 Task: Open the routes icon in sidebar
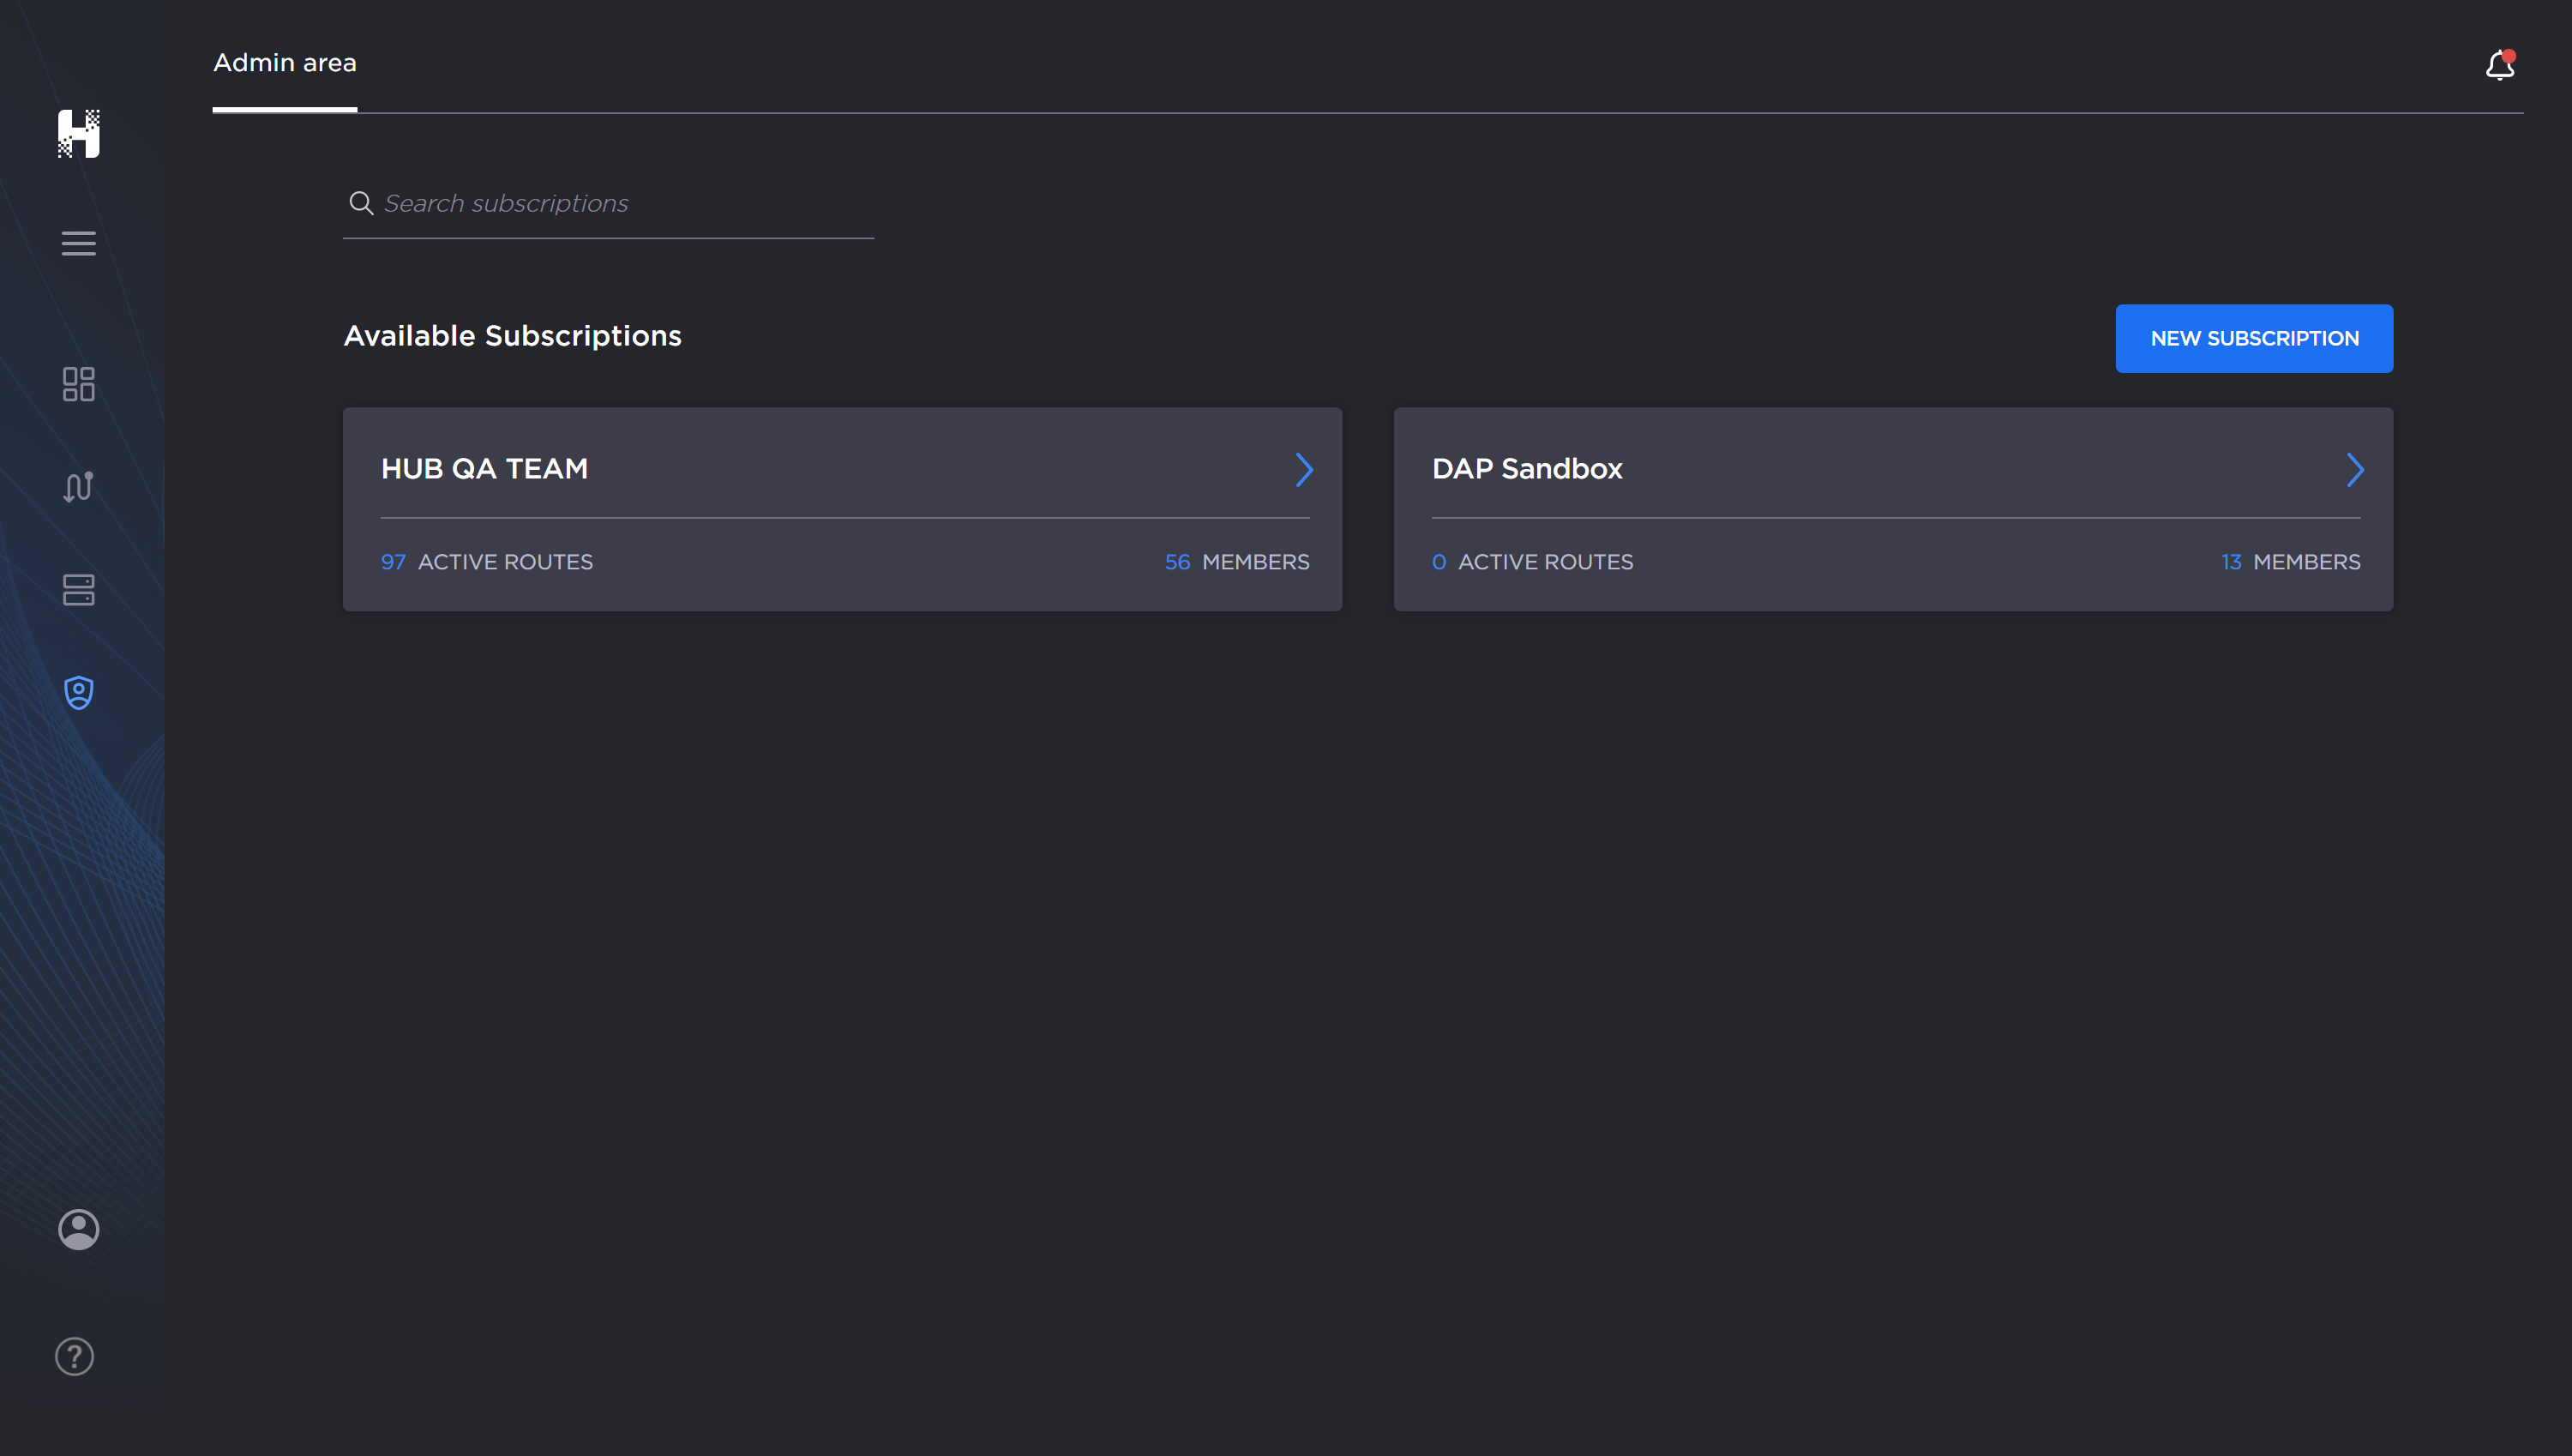(79, 487)
